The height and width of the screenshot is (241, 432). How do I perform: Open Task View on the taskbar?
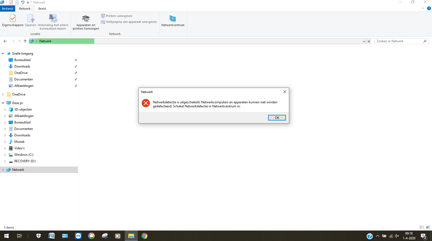[19, 236]
